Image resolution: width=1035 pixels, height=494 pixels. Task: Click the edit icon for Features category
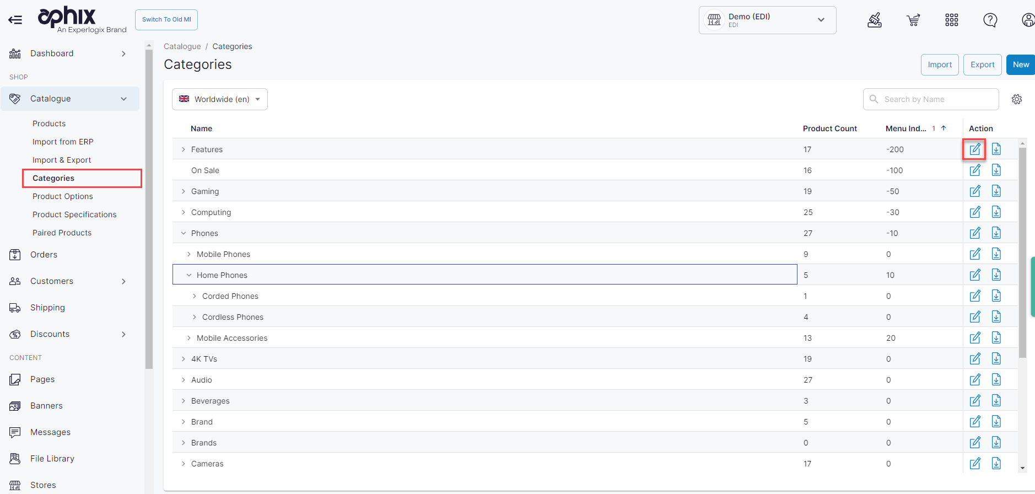pyautogui.click(x=974, y=149)
